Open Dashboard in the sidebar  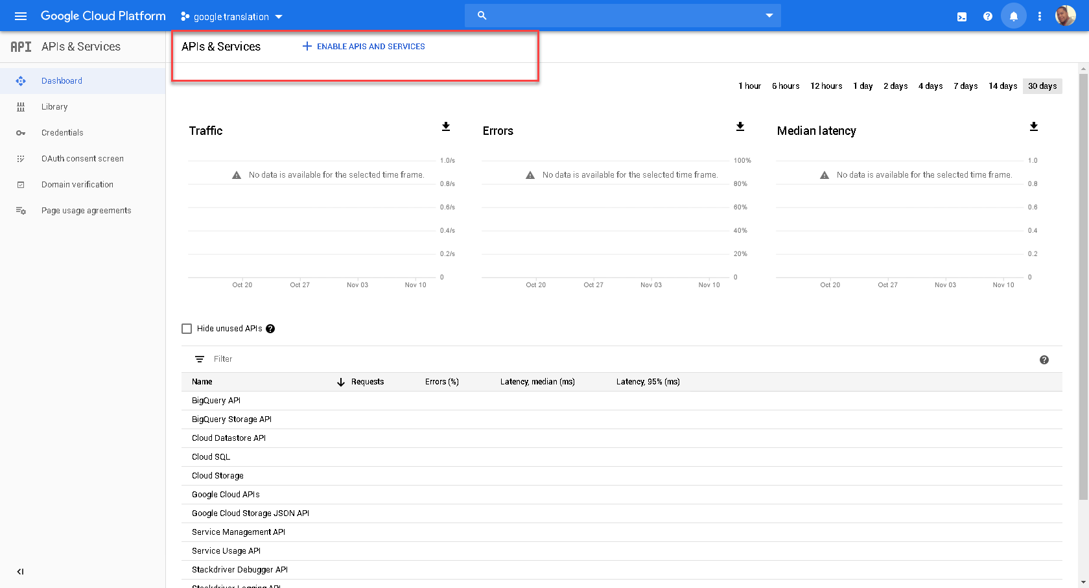pos(82,81)
